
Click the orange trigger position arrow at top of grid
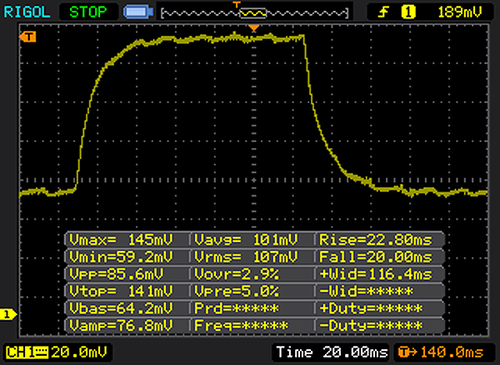(x=254, y=28)
